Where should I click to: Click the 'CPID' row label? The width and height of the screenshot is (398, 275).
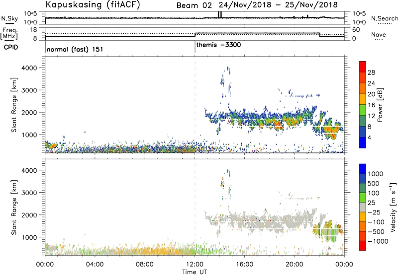click(x=11, y=47)
